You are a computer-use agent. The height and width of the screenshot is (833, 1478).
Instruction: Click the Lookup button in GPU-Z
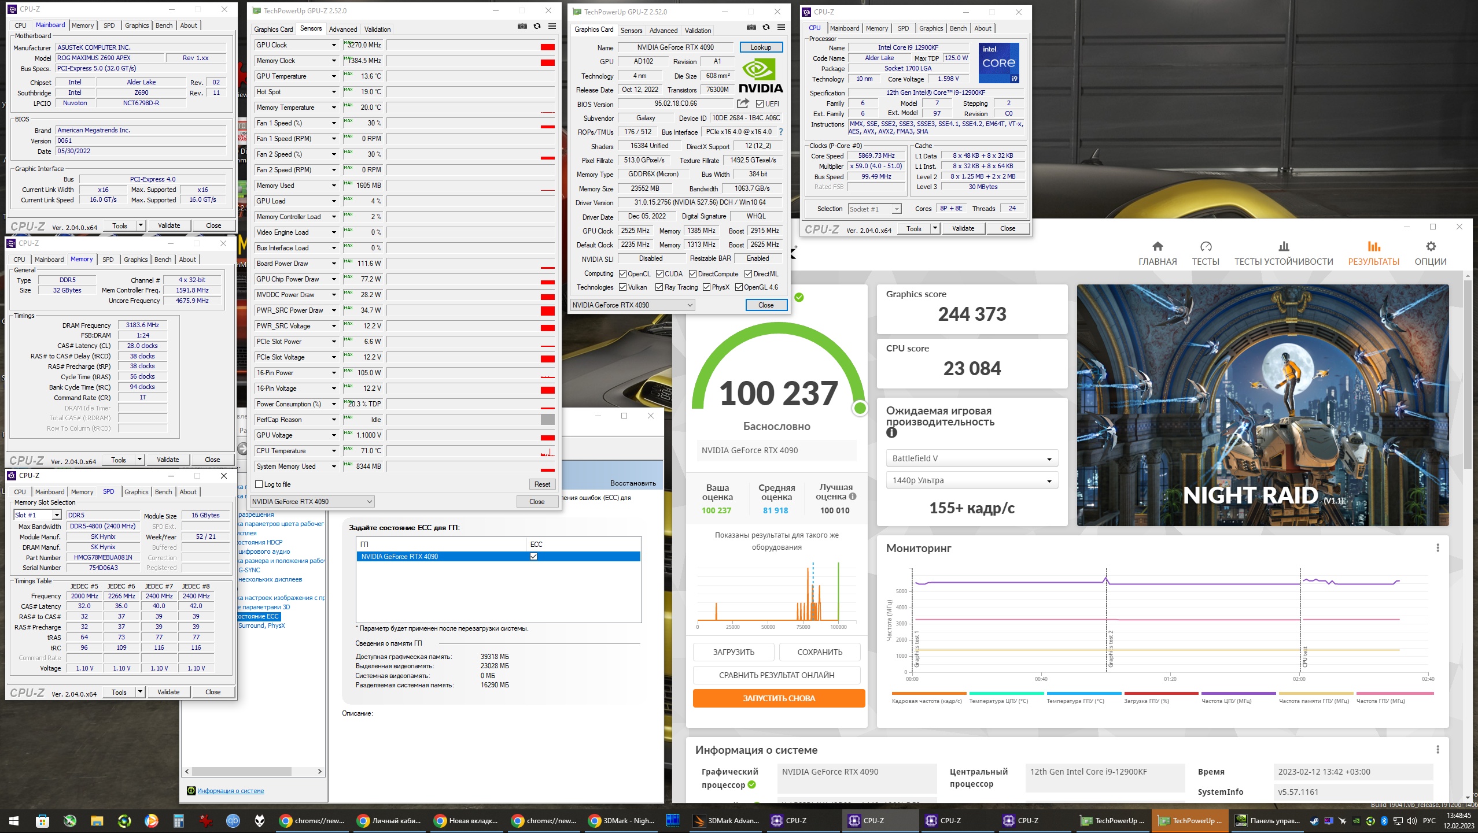761,47
